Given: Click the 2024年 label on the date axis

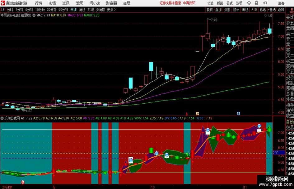Looking at the screenshot, I should (7, 187).
